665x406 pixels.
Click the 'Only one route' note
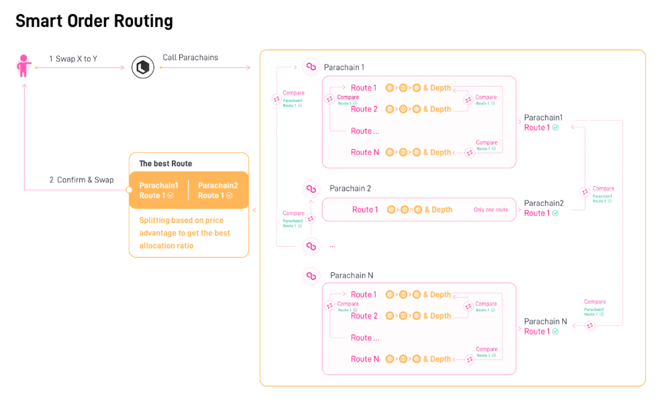(x=491, y=210)
